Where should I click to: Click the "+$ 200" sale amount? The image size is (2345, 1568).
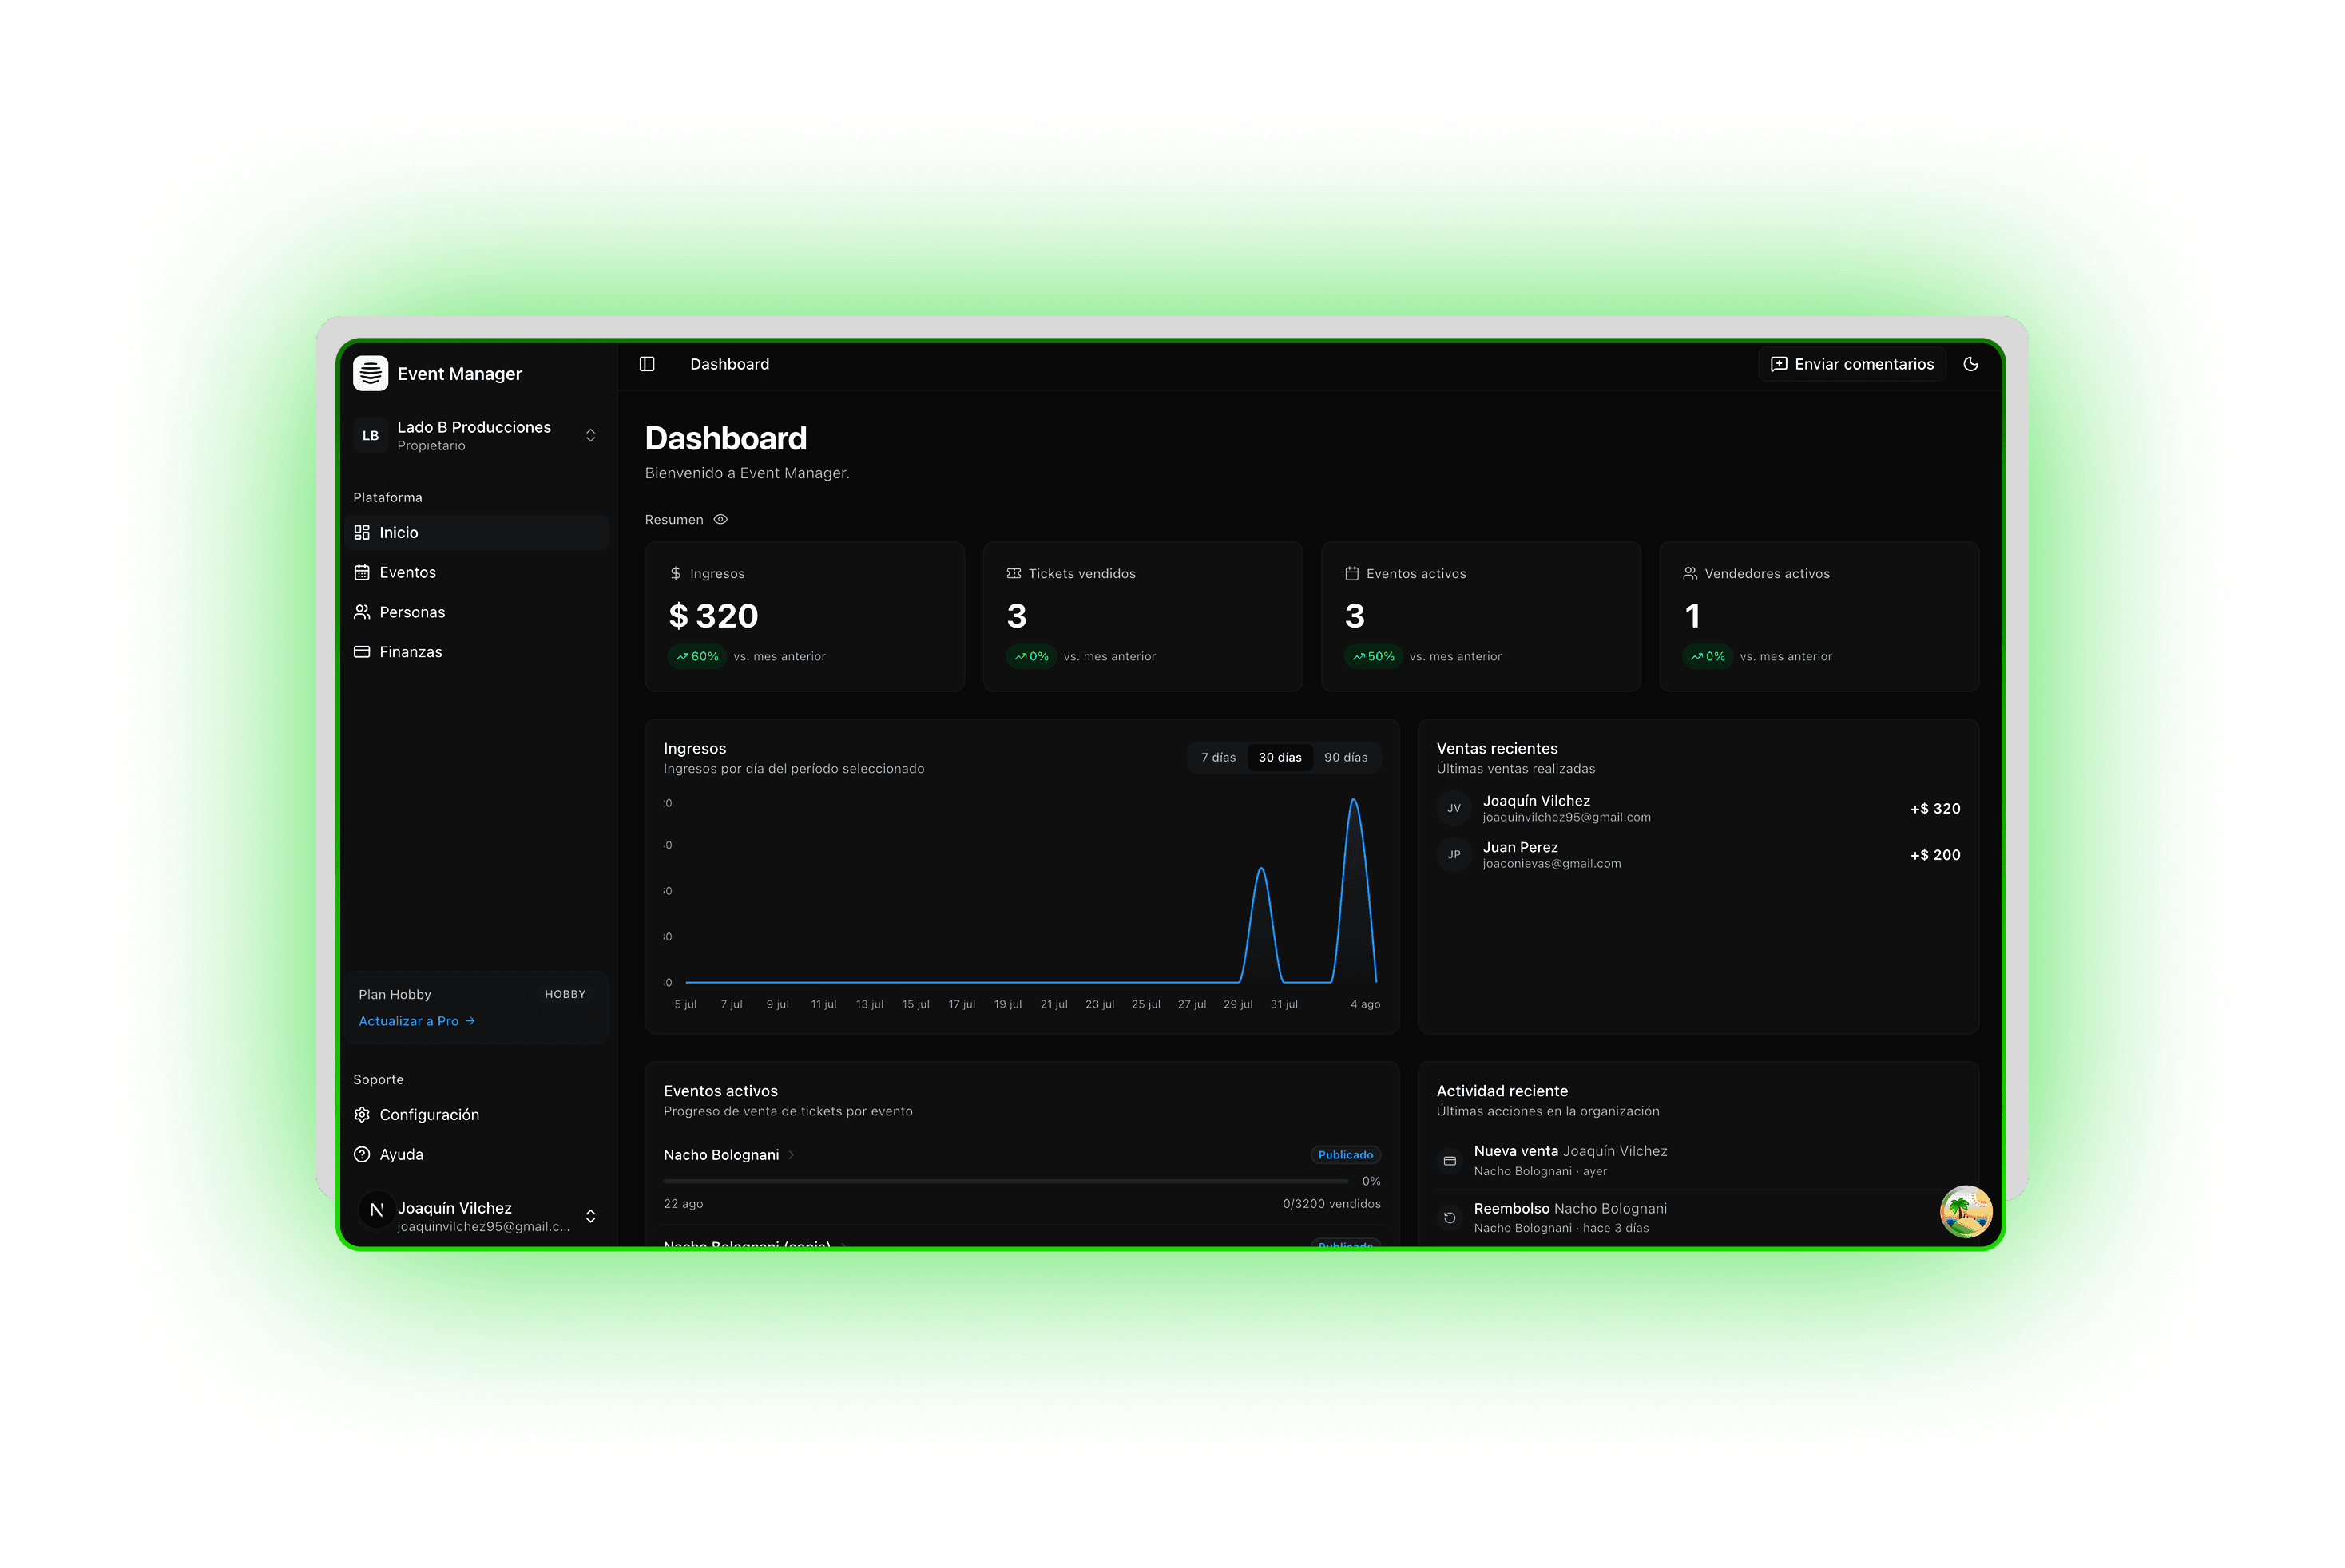tap(1934, 855)
